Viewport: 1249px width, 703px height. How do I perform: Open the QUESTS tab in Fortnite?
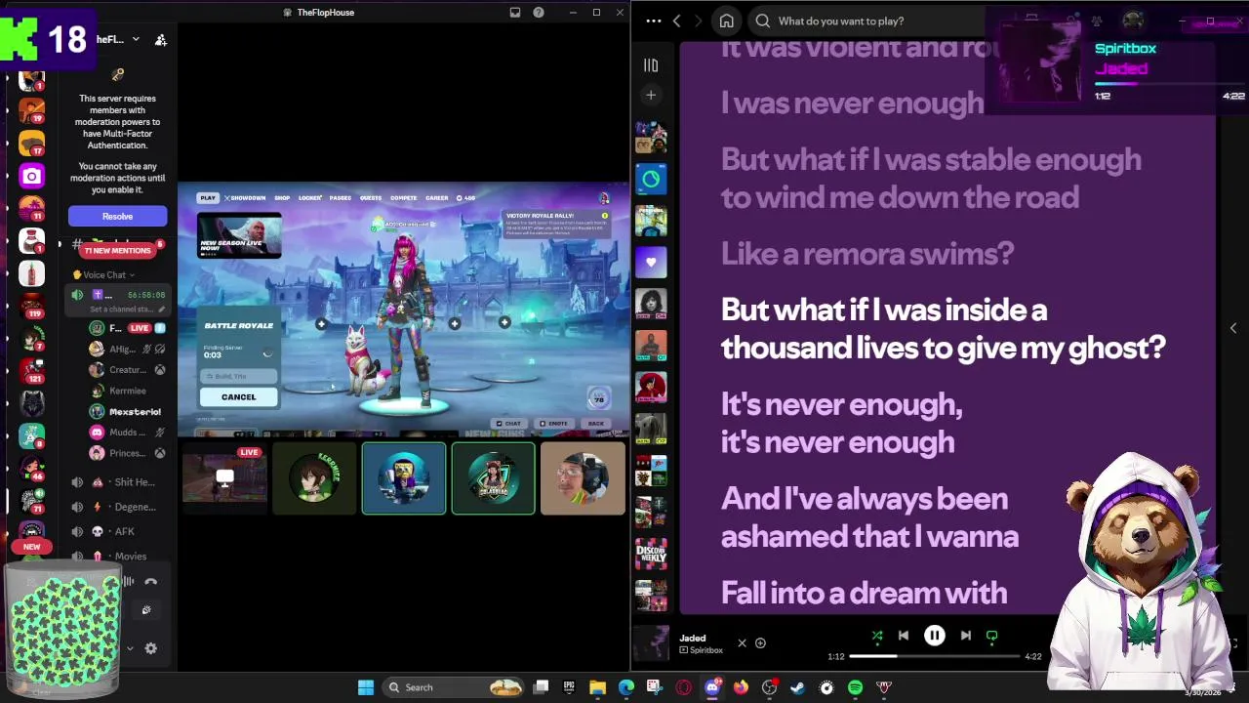371,198
